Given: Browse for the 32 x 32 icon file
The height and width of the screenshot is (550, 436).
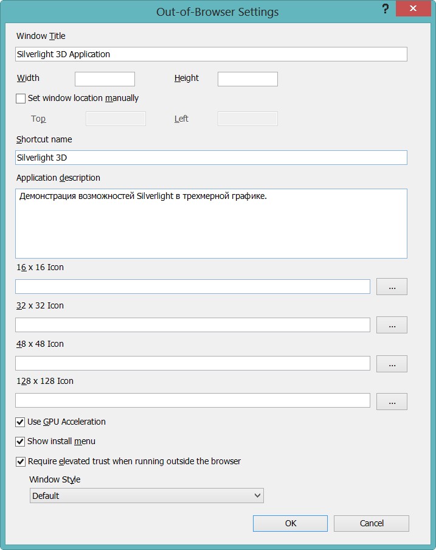Looking at the screenshot, I should [392, 325].
